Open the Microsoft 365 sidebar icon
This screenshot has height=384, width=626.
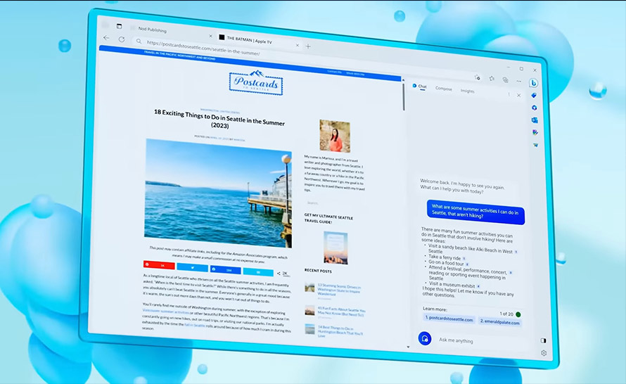[x=534, y=108]
